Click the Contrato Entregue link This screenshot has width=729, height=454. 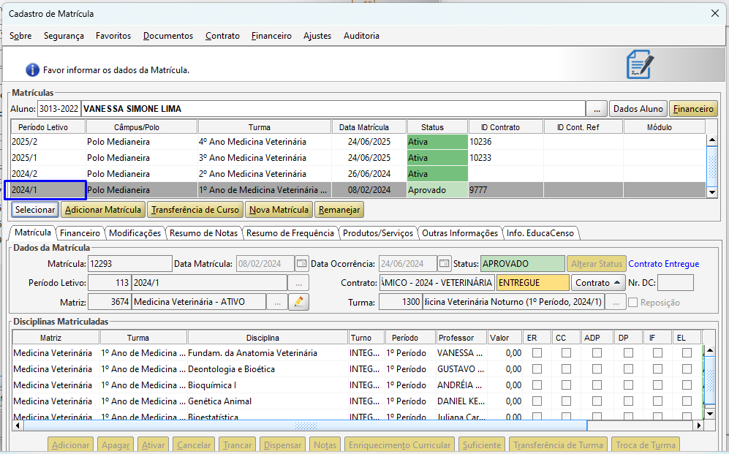[x=663, y=264]
